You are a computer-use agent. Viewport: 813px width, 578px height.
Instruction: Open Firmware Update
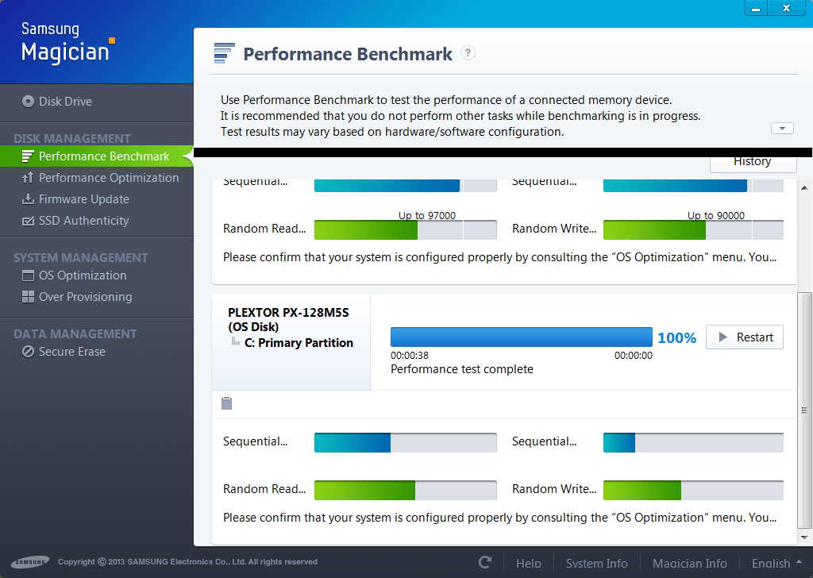(75, 199)
